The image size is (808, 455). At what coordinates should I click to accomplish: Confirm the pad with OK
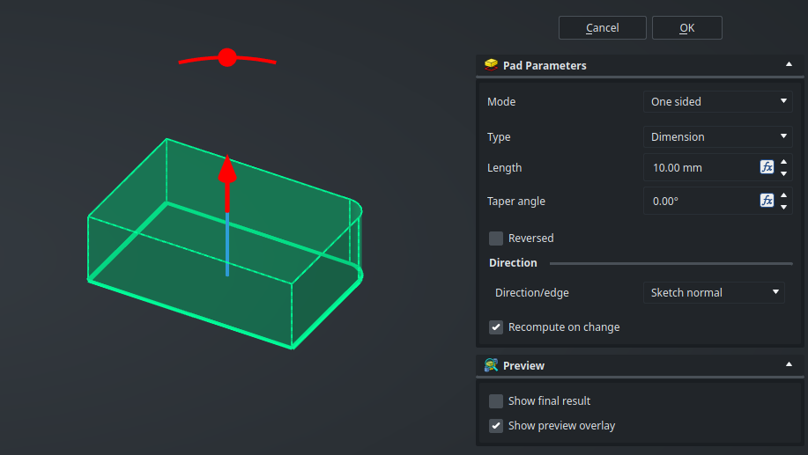pyautogui.click(x=686, y=28)
